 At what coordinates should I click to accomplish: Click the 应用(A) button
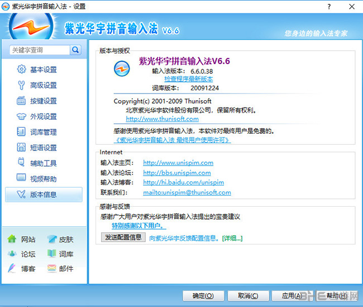[292, 296]
